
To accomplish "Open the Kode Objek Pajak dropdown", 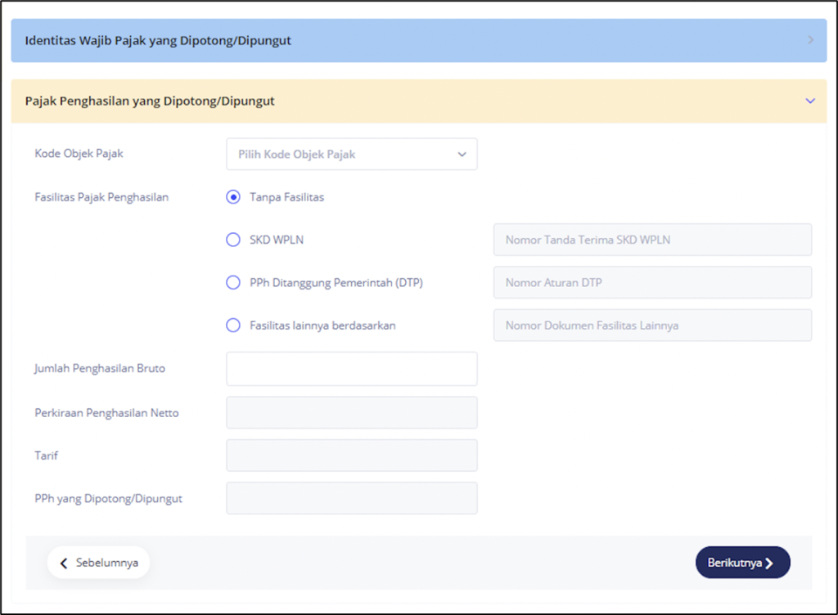I will [351, 154].
